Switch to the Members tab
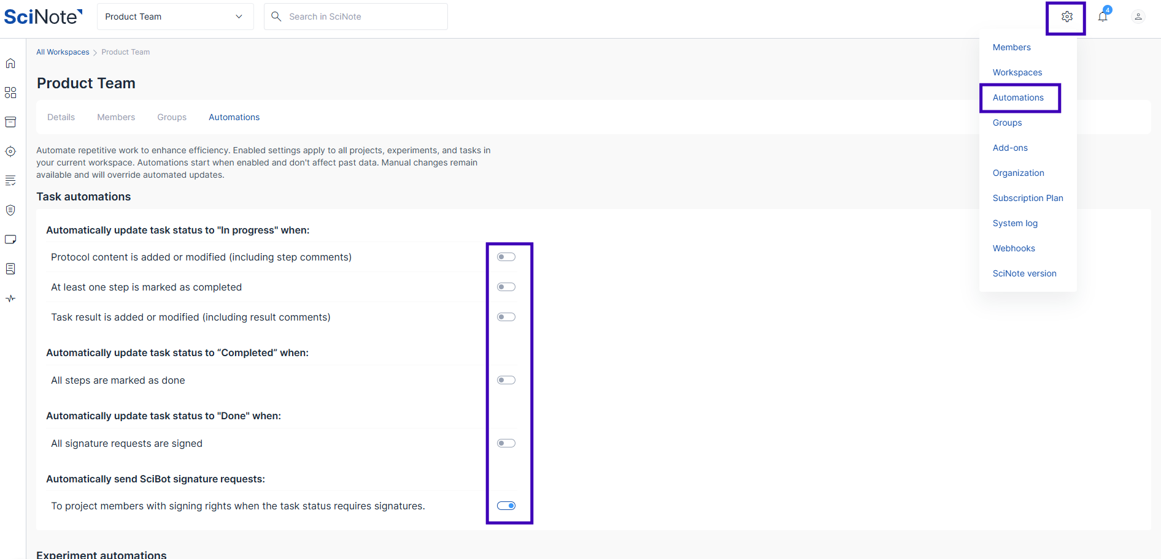Viewport: 1161px width, 559px height. point(116,117)
